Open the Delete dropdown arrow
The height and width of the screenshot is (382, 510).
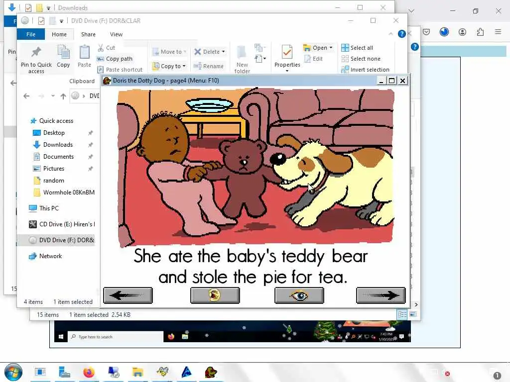[x=223, y=52]
